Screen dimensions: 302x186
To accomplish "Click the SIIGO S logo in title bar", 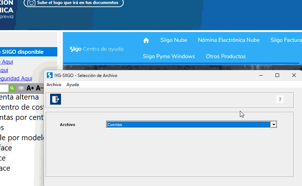I will (50, 75).
